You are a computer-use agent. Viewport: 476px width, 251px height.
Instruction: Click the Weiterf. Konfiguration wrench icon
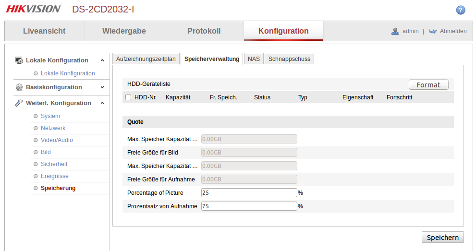pyautogui.click(x=19, y=103)
